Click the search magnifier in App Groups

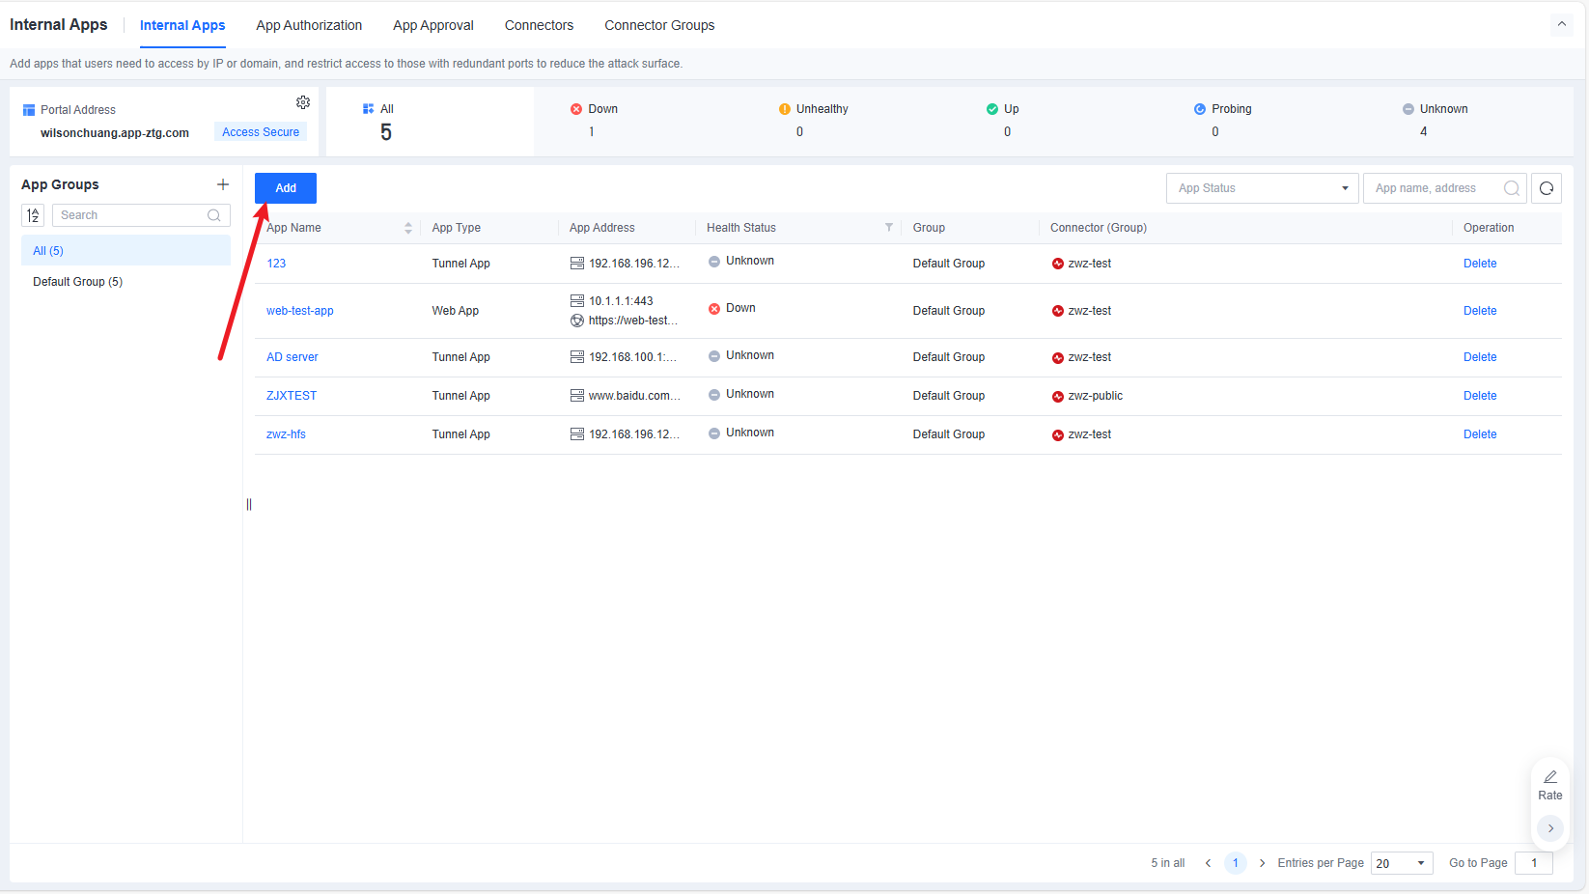point(214,215)
